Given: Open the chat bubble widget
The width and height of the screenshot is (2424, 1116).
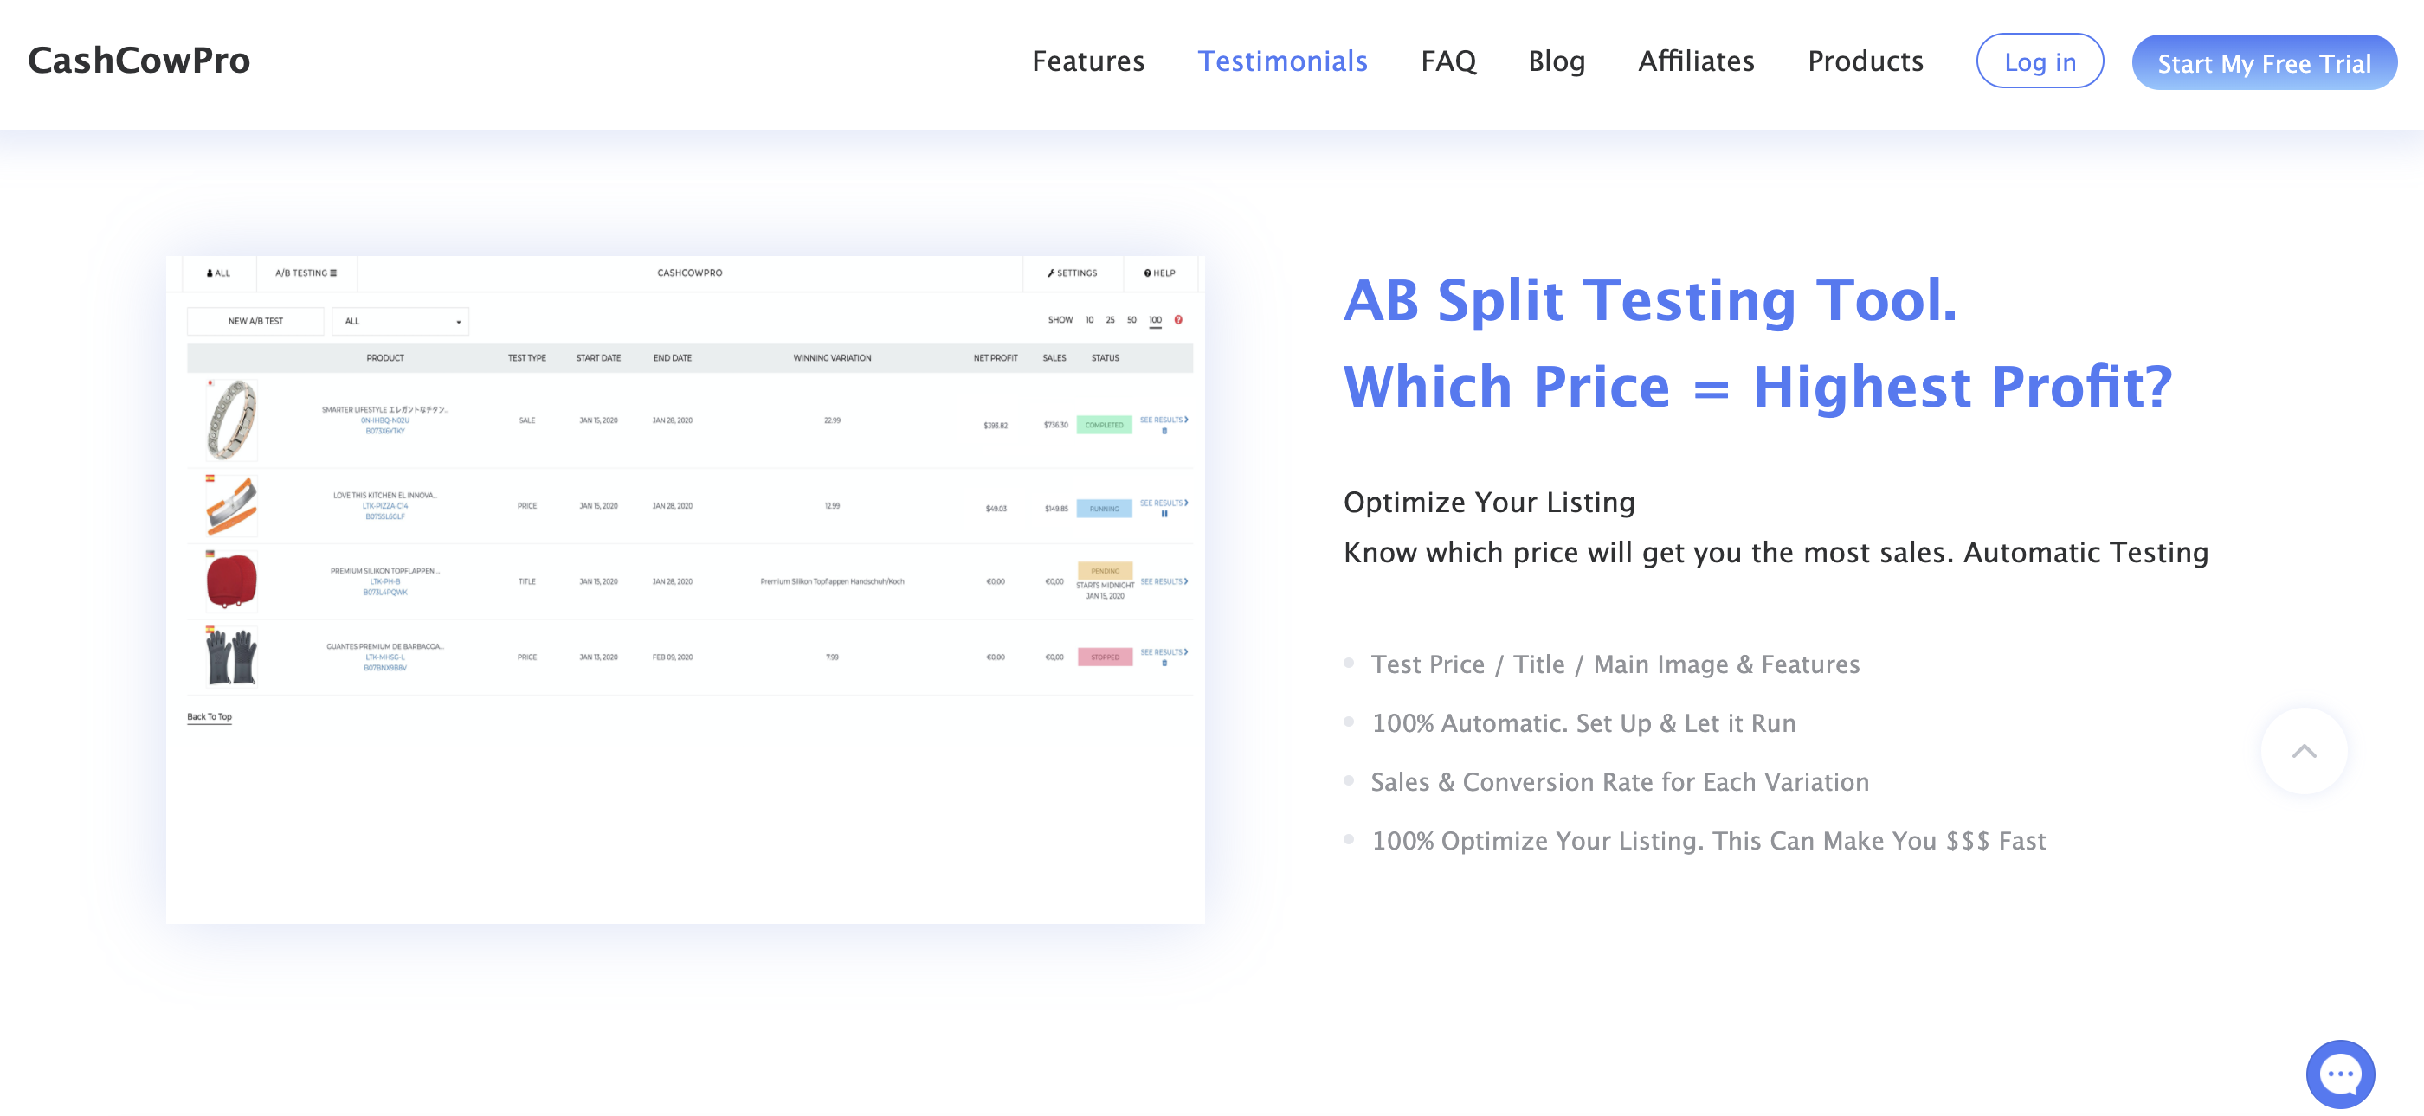Looking at the screenshot, I should tap(2339, 1074).
